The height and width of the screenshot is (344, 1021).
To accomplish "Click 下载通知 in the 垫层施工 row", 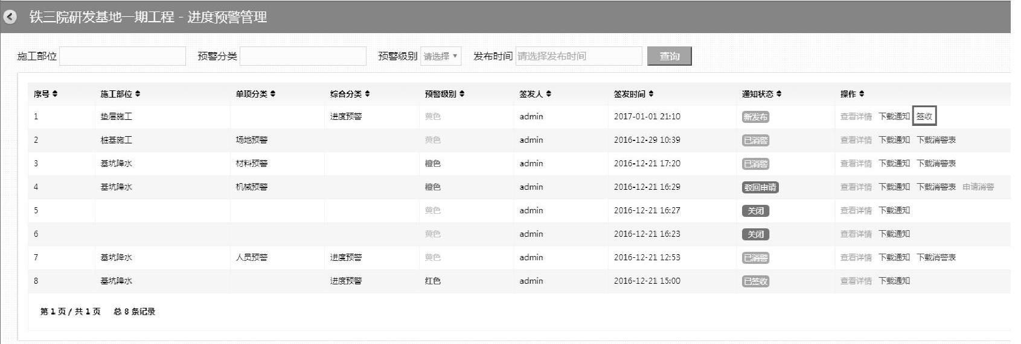I will [894, 117].
